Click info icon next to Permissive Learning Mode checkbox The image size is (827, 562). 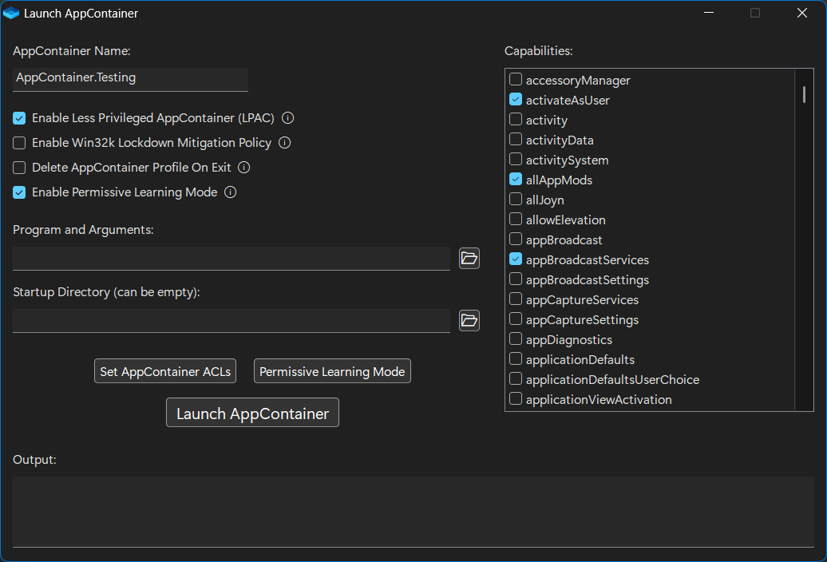pyautogui.click(x=230, y=192)
